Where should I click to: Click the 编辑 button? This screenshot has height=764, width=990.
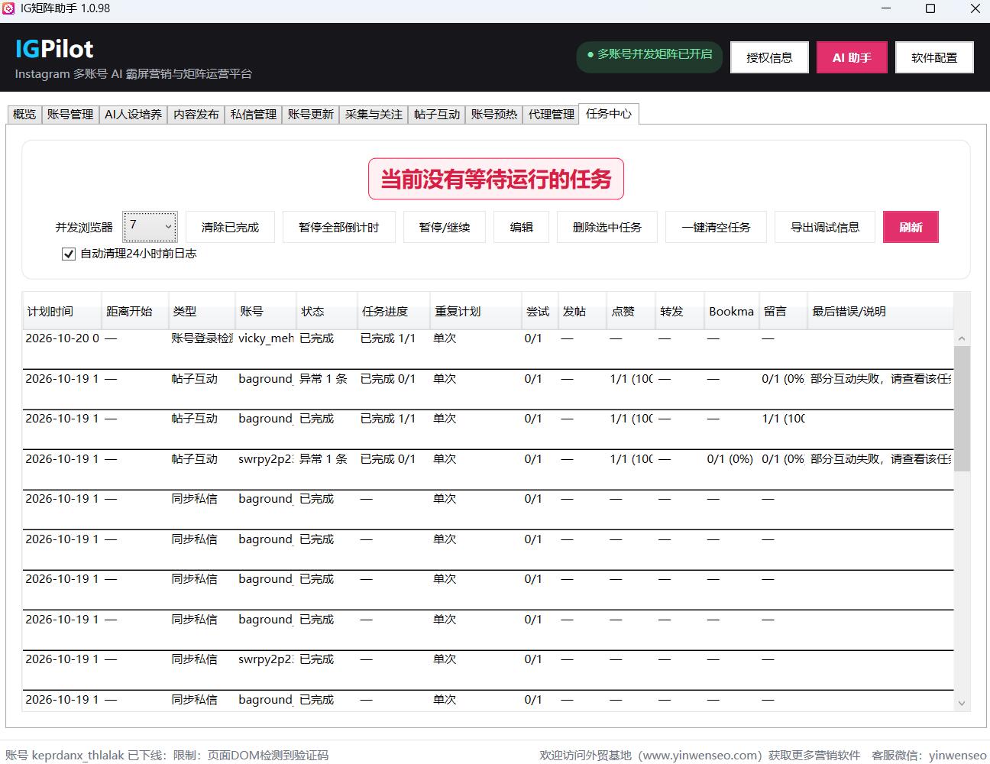pos(521,227)
